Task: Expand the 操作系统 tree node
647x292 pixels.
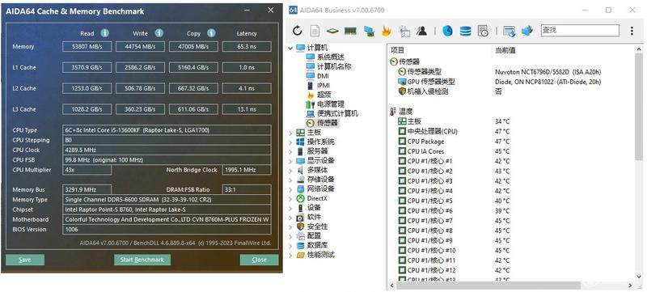Action: pos(290,142)
